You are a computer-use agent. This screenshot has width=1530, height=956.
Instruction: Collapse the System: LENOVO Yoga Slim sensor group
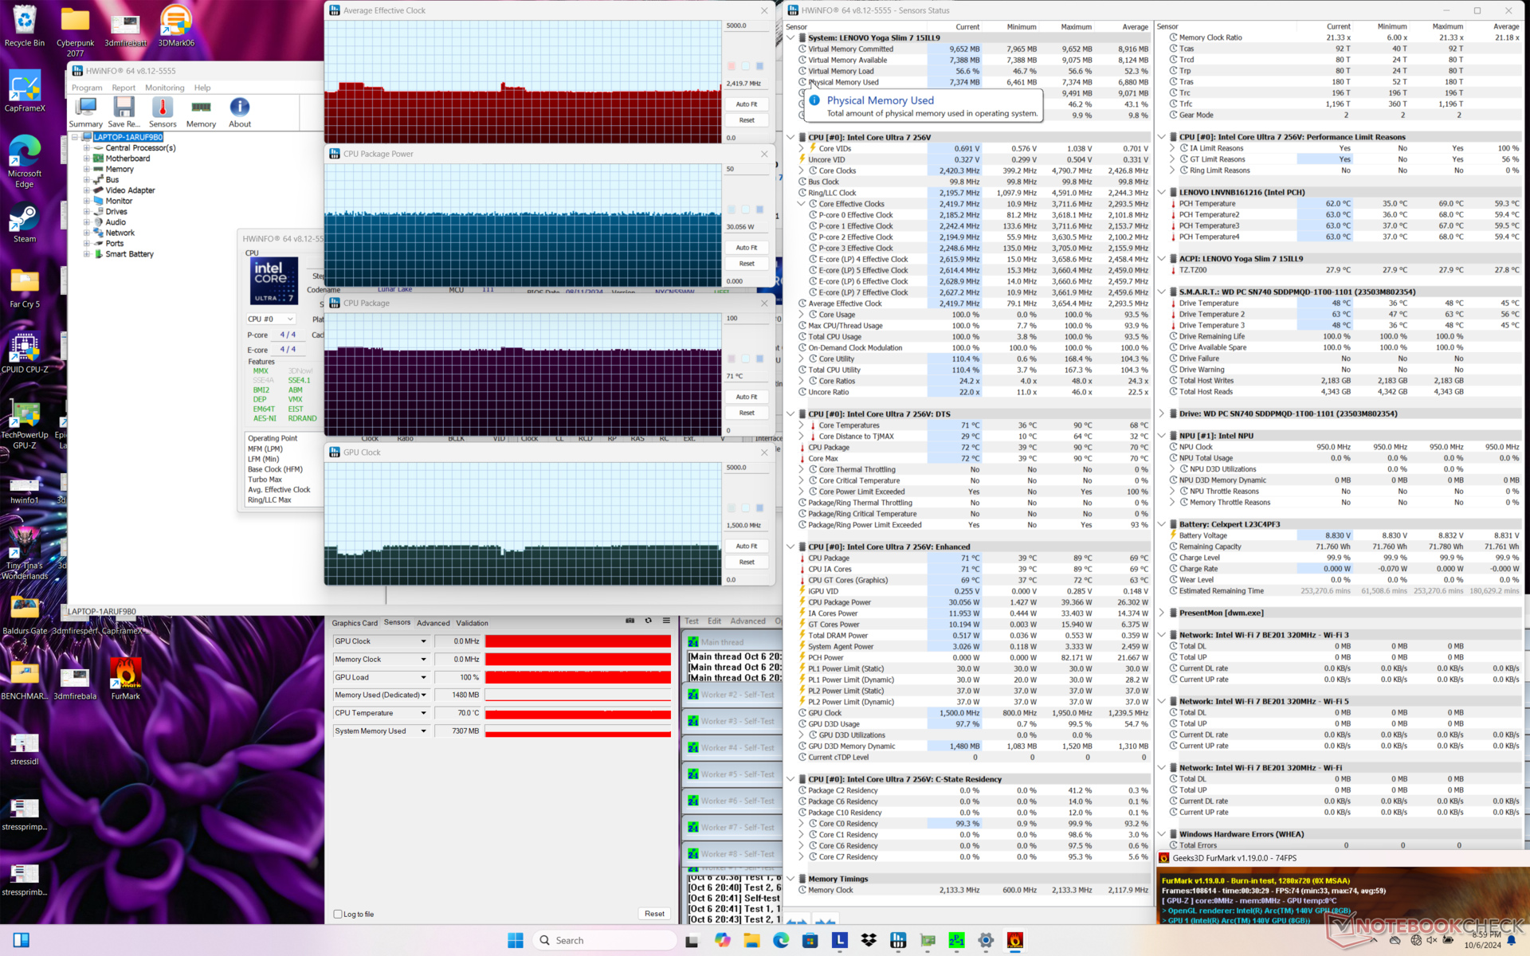[790, 37]
